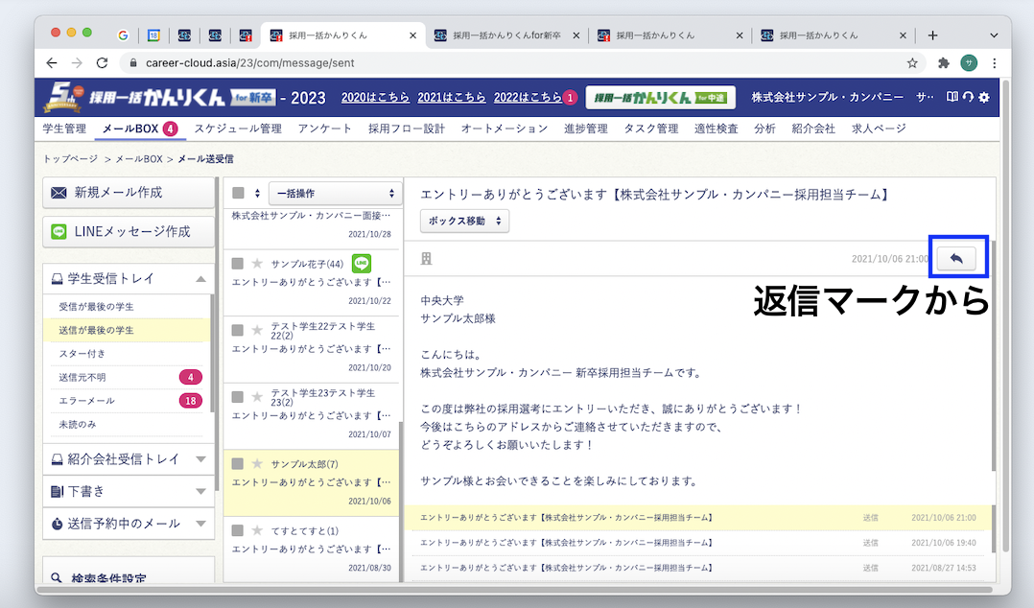Screen dimensions: 1034x608
Task: Follow the 2020はこちら link
Action: pos(375,97)
